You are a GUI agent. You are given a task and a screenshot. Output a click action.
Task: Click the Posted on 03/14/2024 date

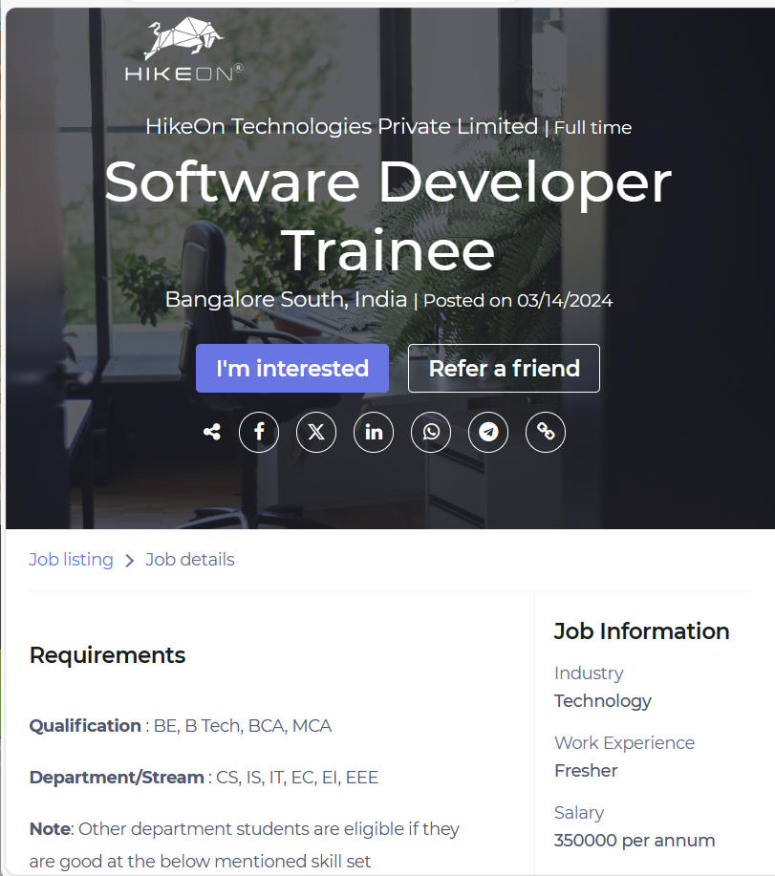(x=518, y=301)
